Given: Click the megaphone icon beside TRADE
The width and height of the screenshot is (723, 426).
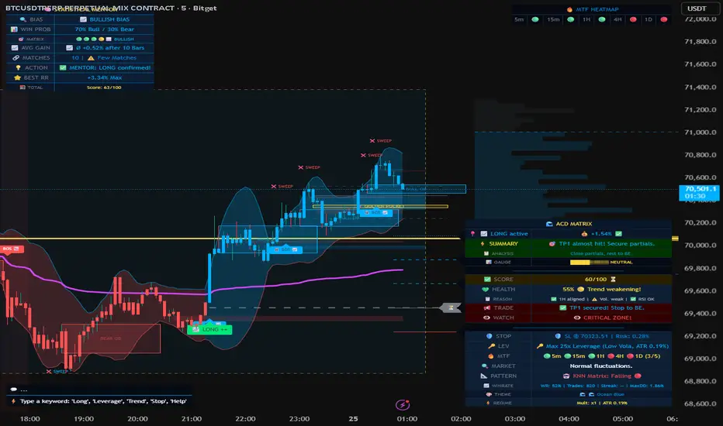Looking at the screenshot, I should click(487, 307).
